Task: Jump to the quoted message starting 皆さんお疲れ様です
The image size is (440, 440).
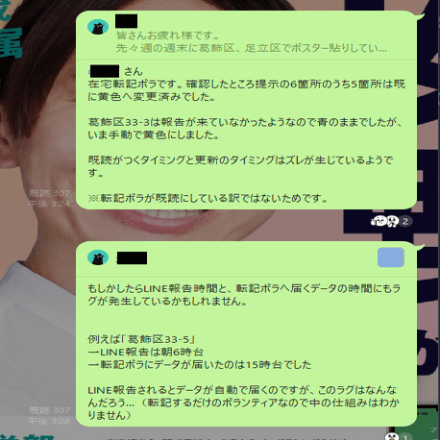Action: [x=251, y=41]
